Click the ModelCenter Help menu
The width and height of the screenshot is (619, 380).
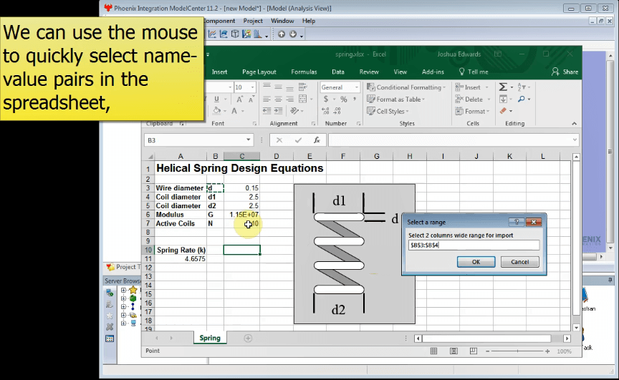309,21
